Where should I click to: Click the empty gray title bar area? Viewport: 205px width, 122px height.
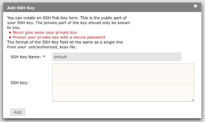click(x=114, y=8)
